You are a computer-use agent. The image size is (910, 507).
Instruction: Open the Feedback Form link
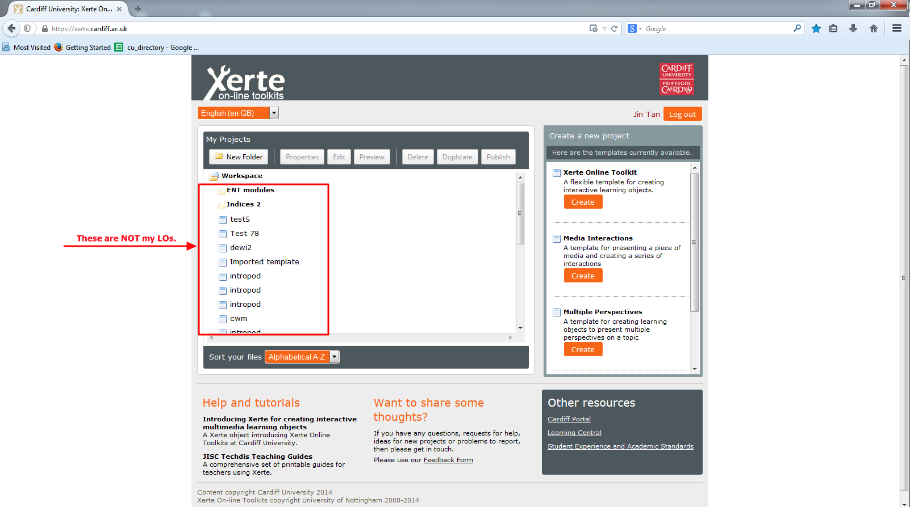tap(448, 460)
